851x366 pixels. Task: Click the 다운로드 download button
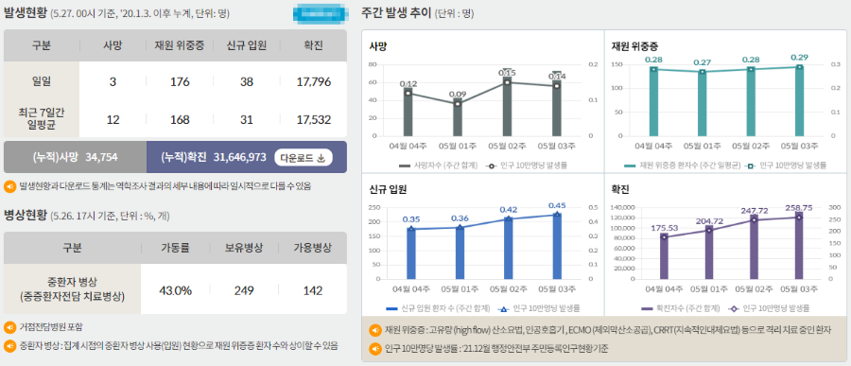click(303, 158)
